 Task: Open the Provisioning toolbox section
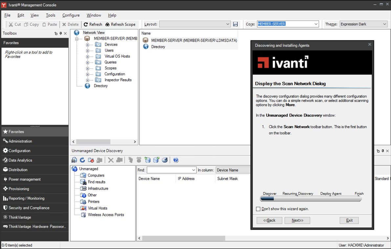coord(19,189)
